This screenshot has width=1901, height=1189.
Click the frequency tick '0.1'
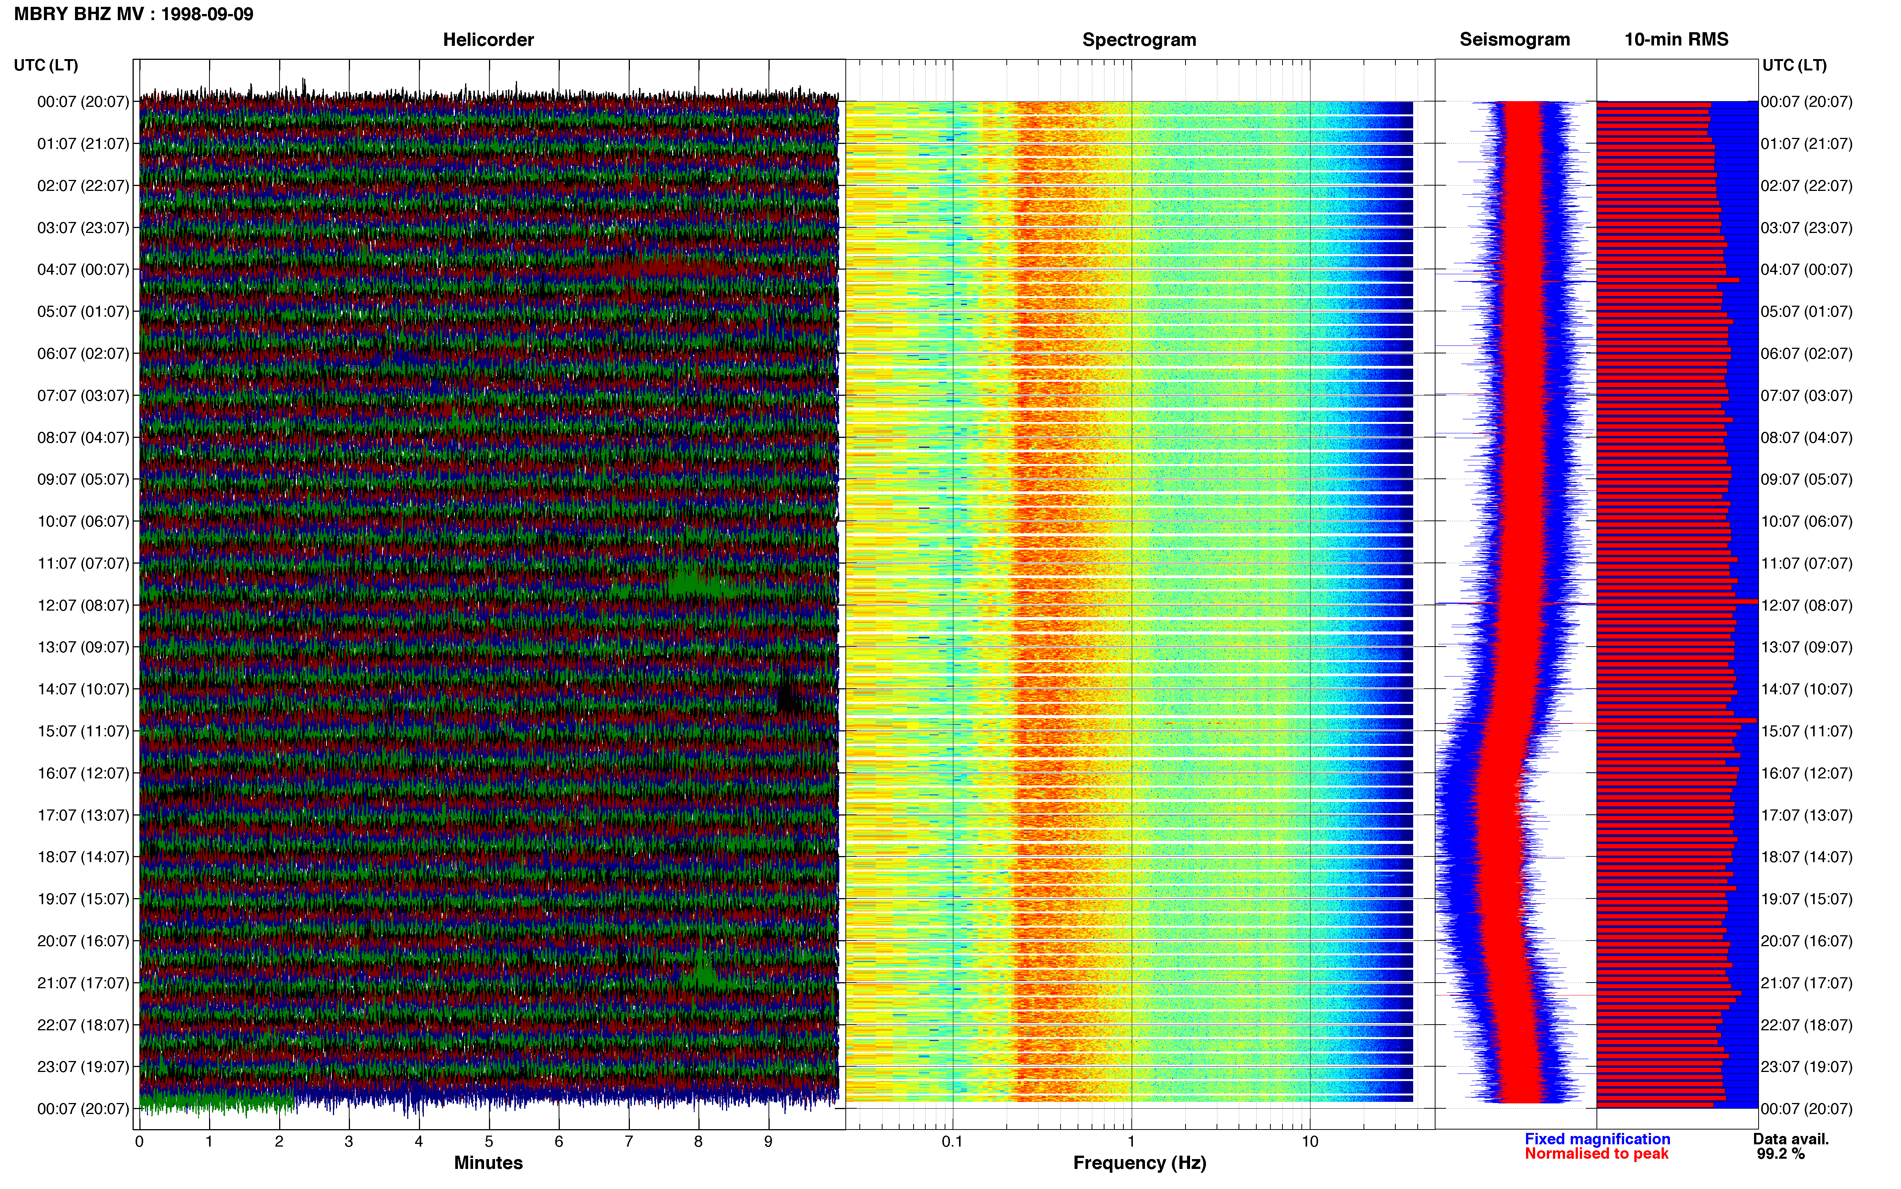point(952,1142)
